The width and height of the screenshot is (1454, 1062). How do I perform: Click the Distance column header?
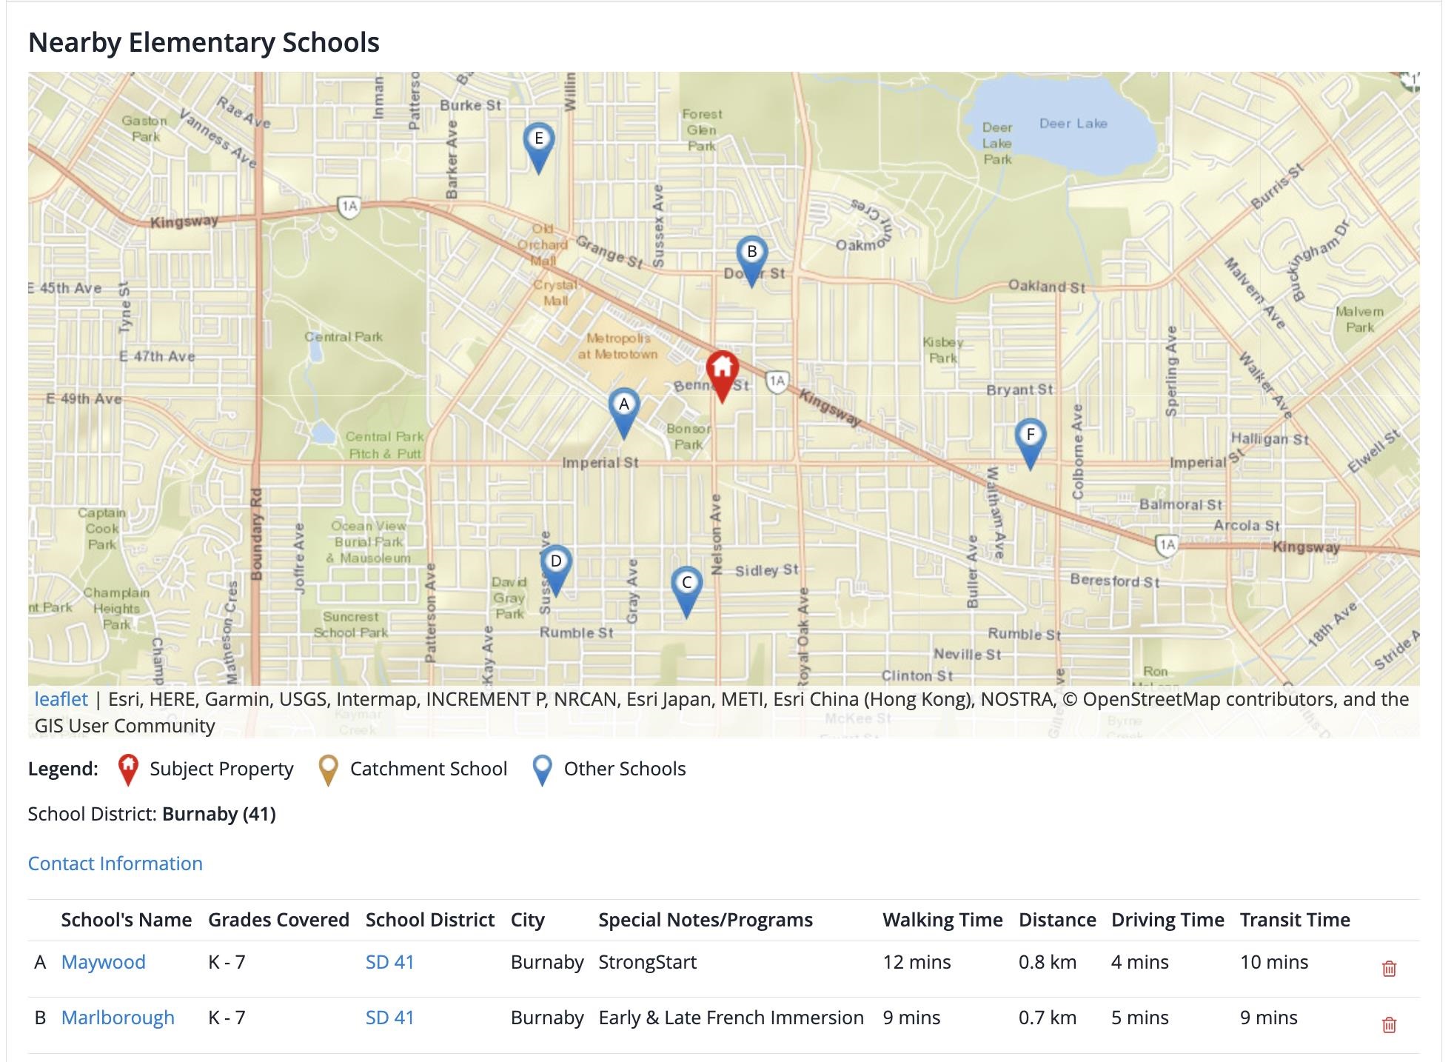tap(1056, 920)
